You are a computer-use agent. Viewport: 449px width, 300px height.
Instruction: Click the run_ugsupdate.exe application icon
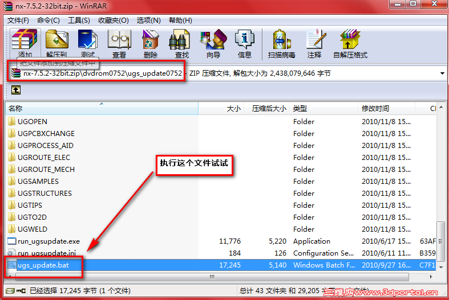click(x=12, y=241)
